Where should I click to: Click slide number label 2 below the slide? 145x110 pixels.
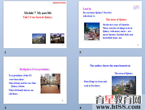tap(80, 52)
